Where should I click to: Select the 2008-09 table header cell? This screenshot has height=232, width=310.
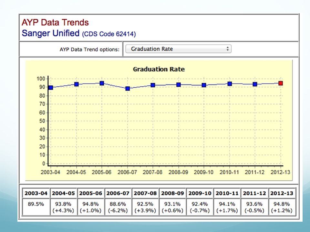pos(172,193)
